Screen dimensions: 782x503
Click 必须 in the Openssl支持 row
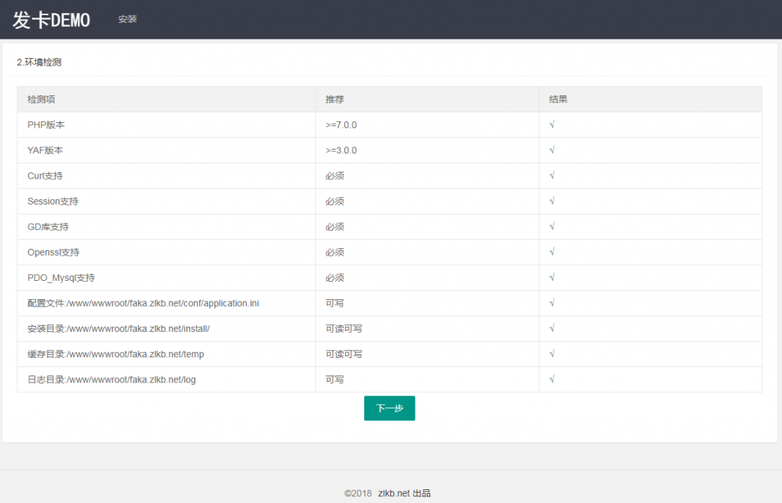[x=334, y=252]
